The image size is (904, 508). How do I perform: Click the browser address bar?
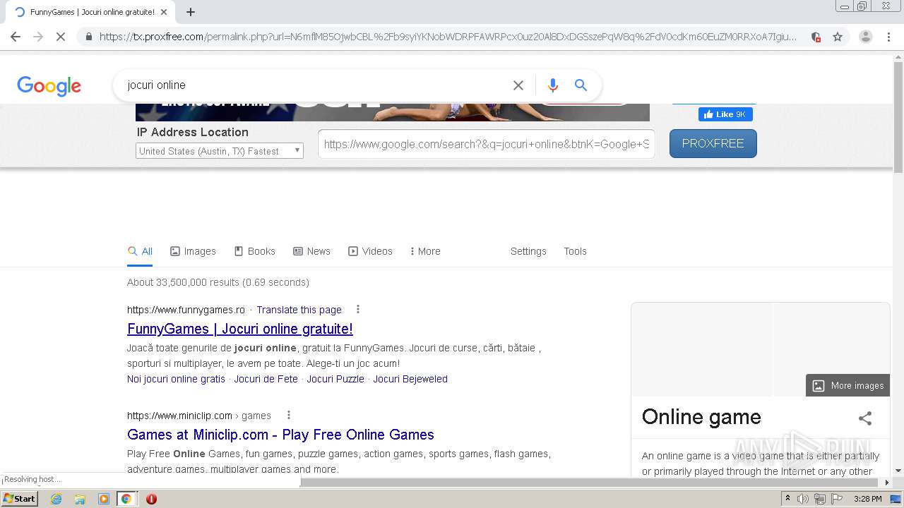point(447,37)
